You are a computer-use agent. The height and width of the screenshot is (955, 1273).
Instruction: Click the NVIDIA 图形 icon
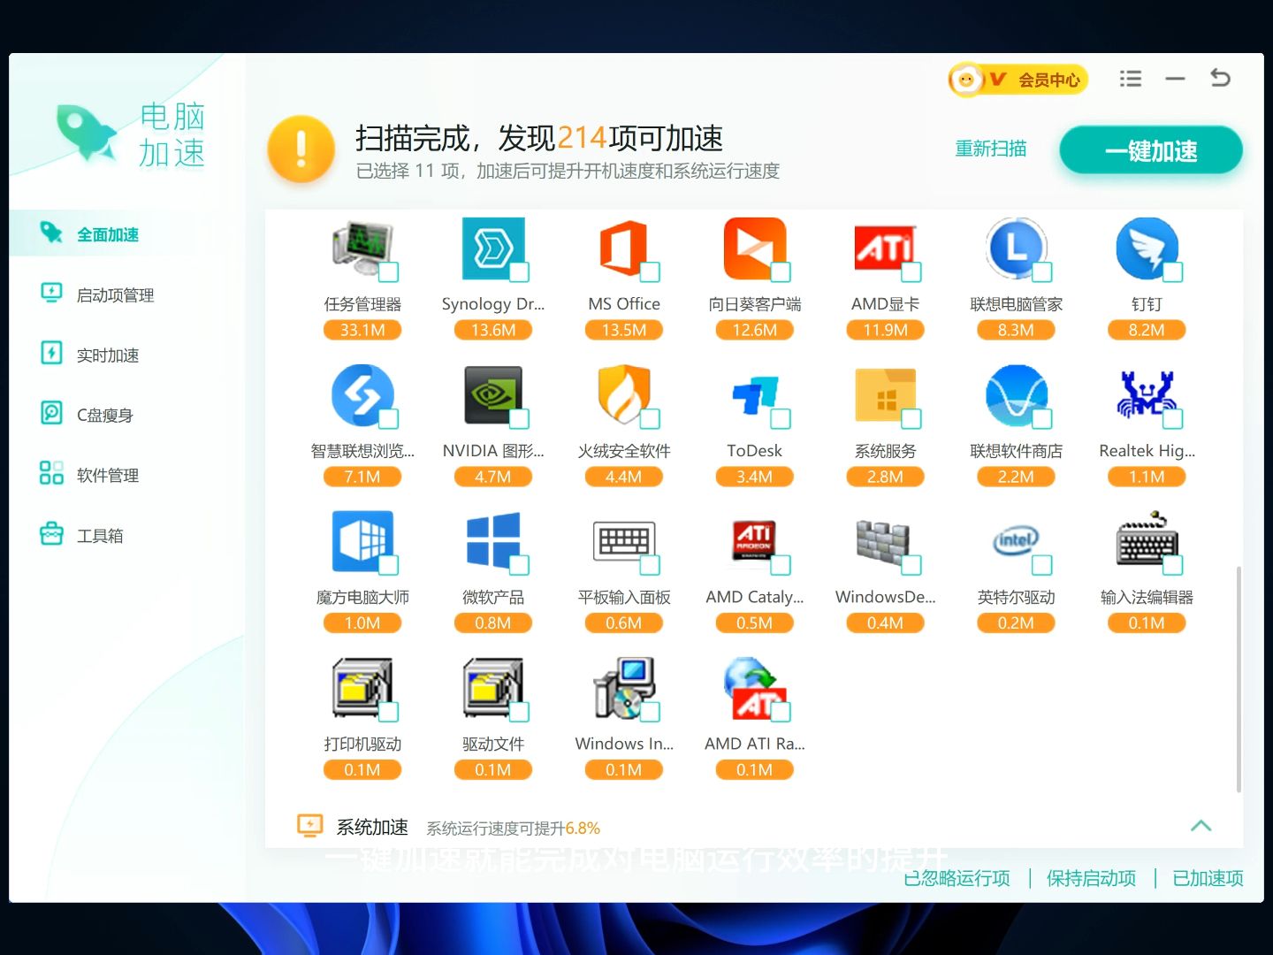point(492,395)
